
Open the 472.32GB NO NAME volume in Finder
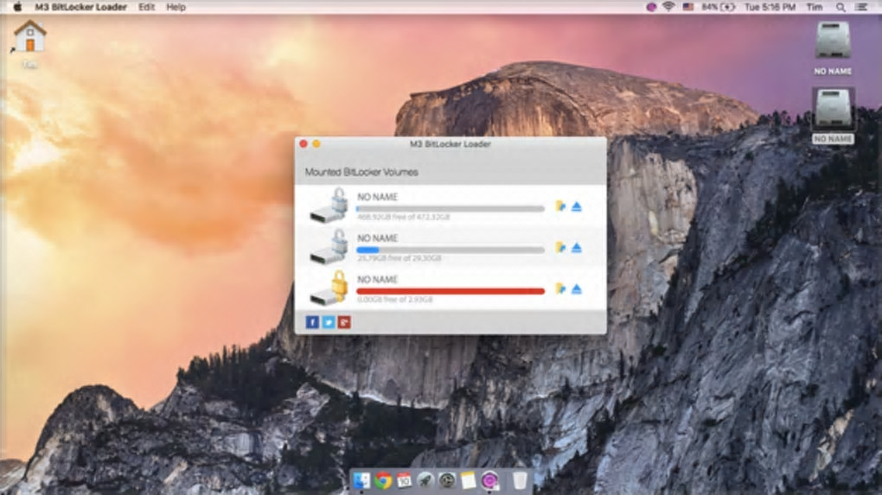[559, 206]
